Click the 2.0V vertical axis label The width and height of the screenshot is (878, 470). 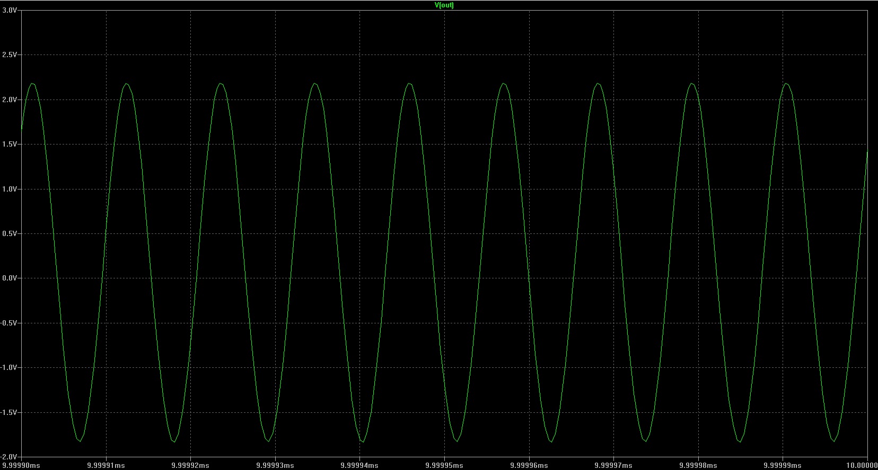click(x=10, y=100)
